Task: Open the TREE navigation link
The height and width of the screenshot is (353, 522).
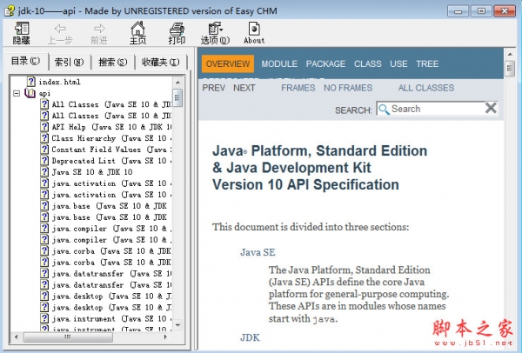Action: [x=427, y=63]
